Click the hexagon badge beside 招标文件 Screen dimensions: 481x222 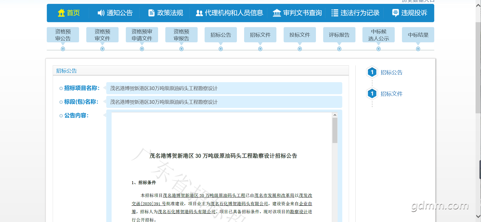(372, 93)
